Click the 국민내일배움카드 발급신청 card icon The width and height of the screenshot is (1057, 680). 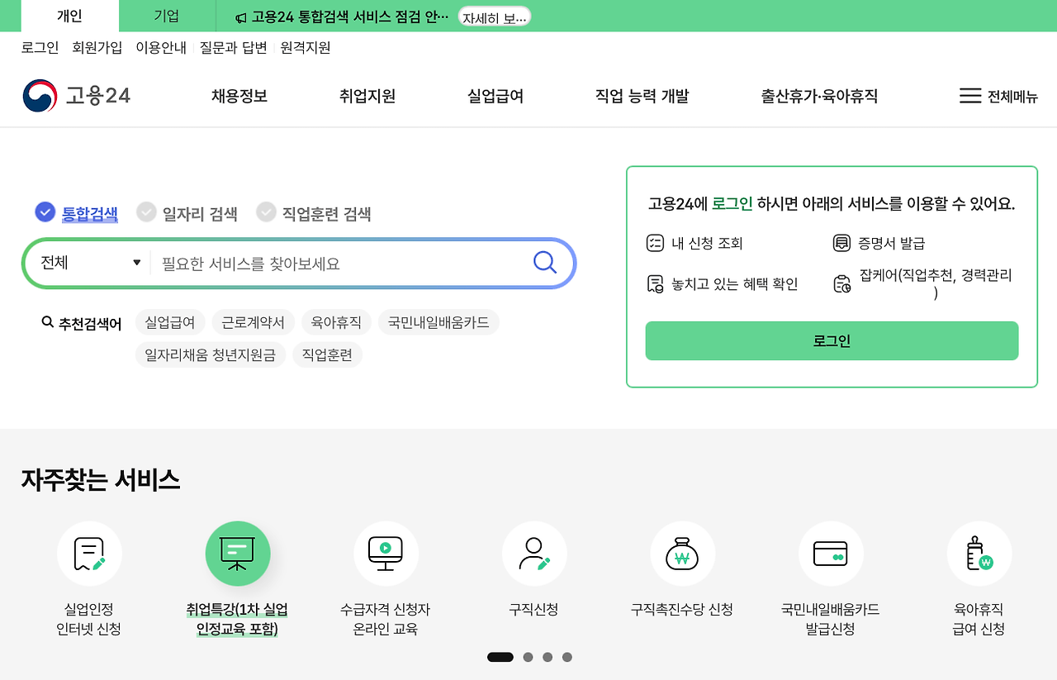[x=831, y=554]
